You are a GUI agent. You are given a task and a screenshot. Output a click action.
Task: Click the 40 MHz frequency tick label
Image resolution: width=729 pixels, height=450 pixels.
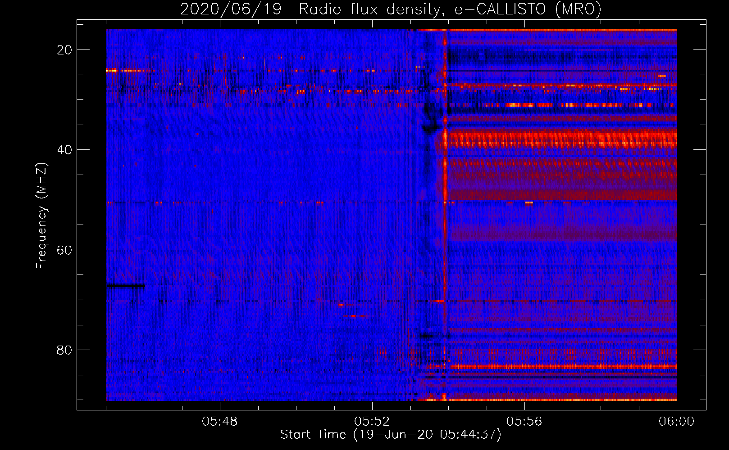click(64, 150)
